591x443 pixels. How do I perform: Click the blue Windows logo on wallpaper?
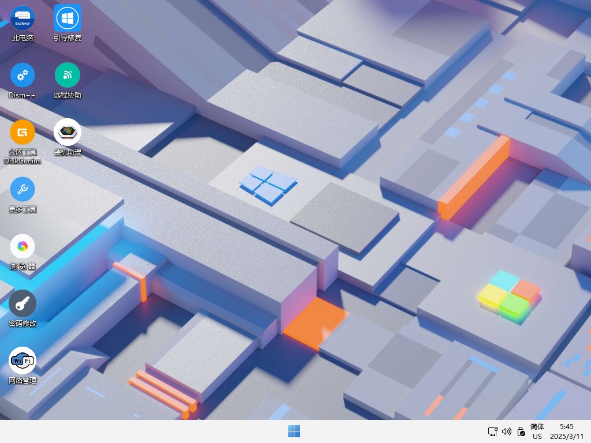pyautogui.click(x=268, y=185)
